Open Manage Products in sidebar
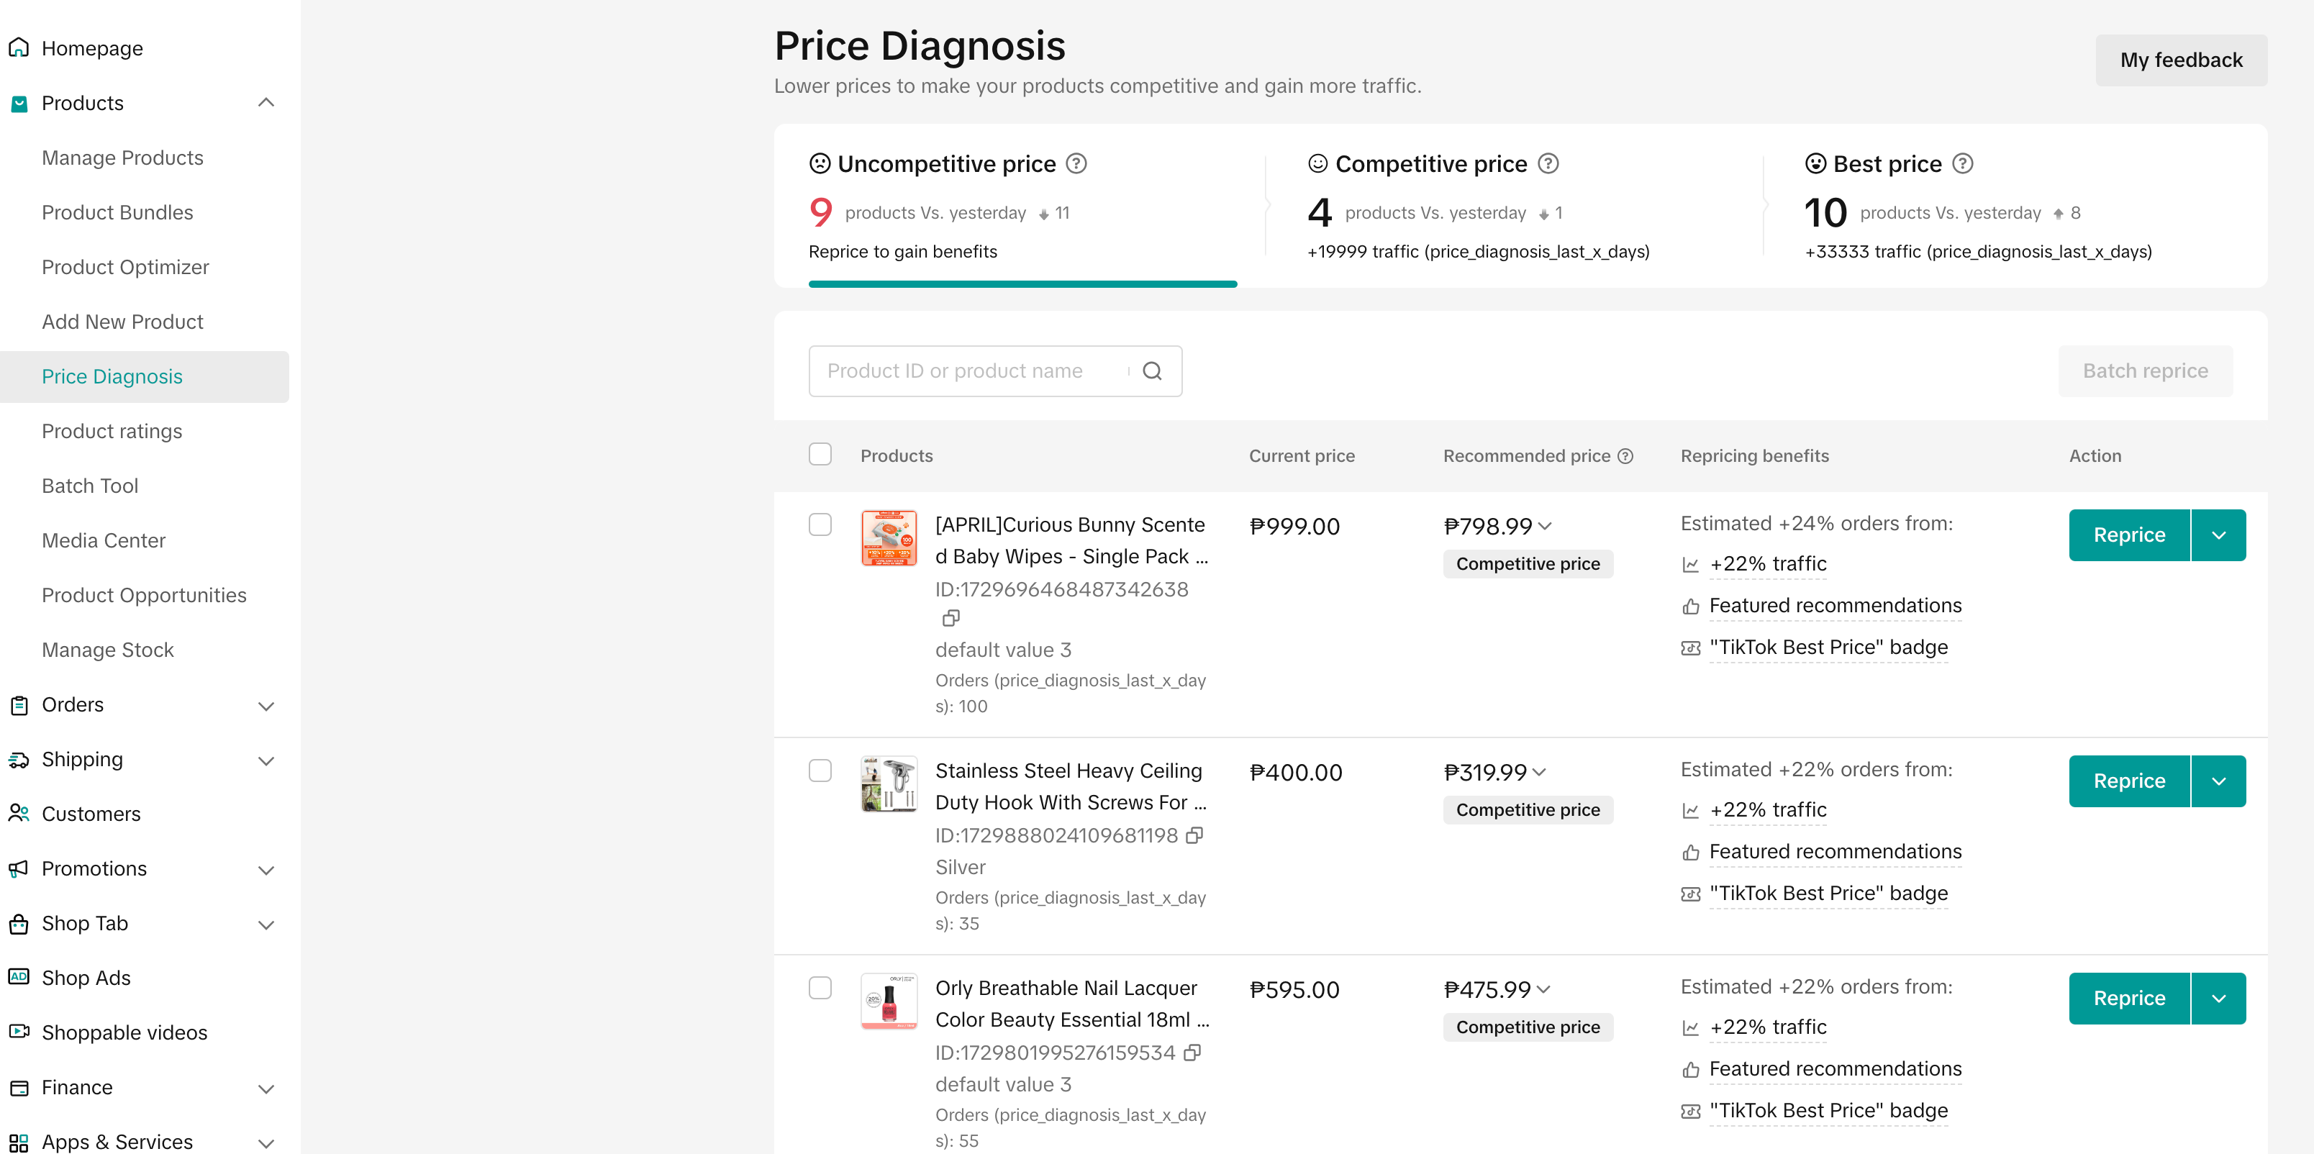 pyautogui.click(x=122, y=158)
